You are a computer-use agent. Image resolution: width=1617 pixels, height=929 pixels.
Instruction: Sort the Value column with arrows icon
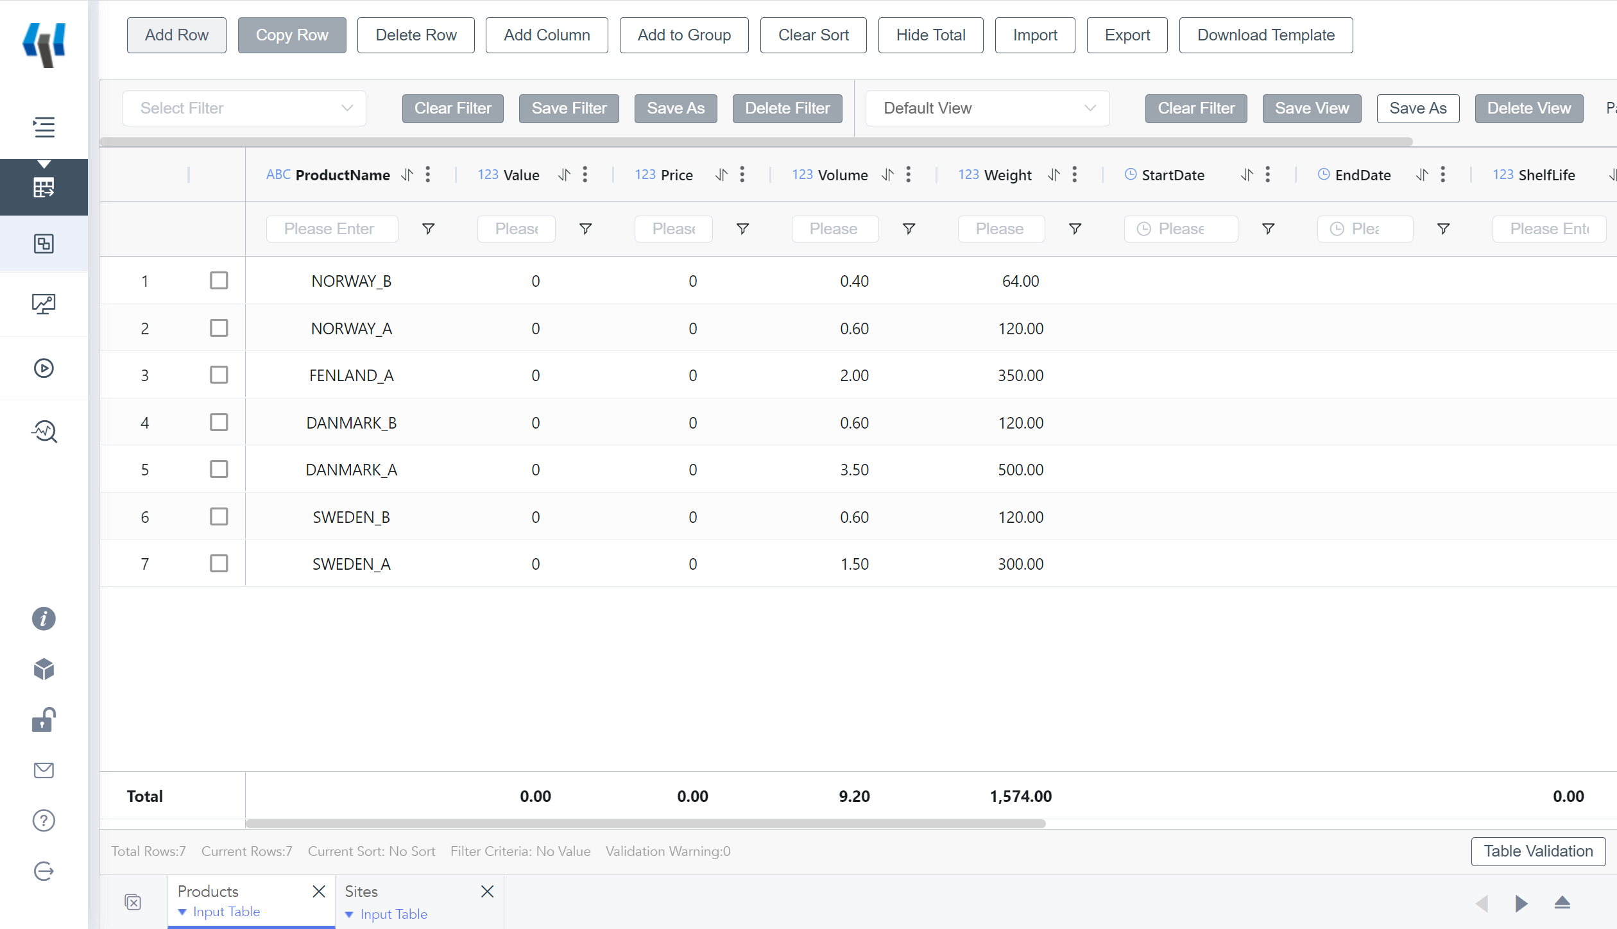[564, 175]
